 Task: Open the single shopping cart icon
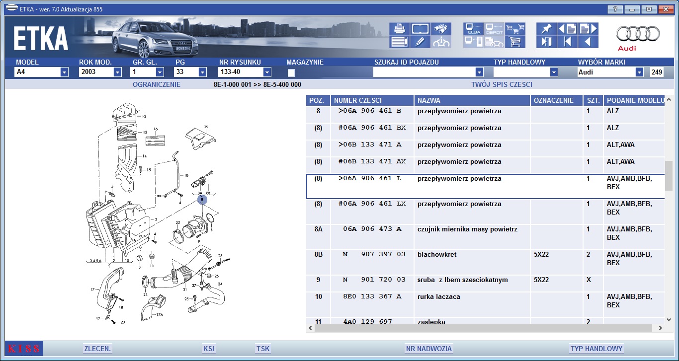coord(515,42)
